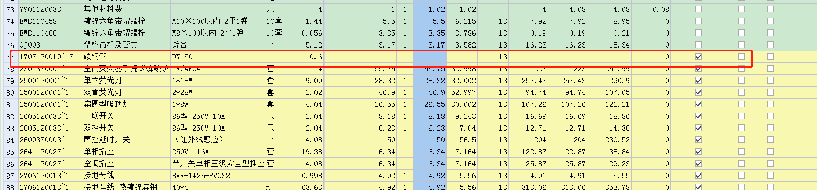The height and width of the screenshot is (190, 817).
Task: Click total cell 353.78
Action: coord(609,187)
